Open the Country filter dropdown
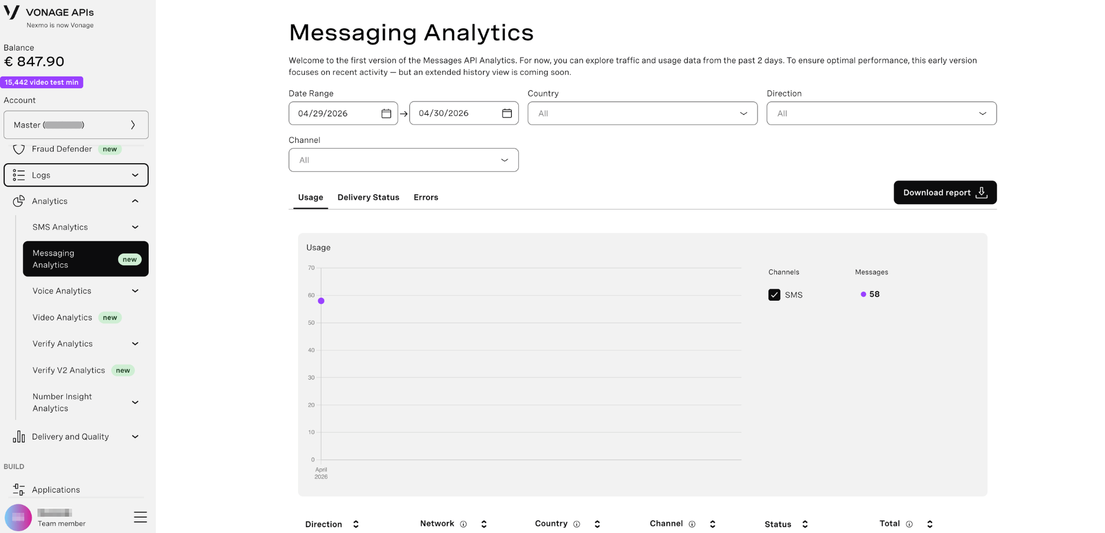 (642, 114)
